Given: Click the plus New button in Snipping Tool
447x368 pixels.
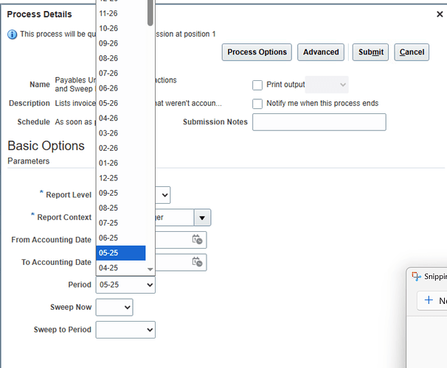Looking at the screenshot, I should coord(432,300).
